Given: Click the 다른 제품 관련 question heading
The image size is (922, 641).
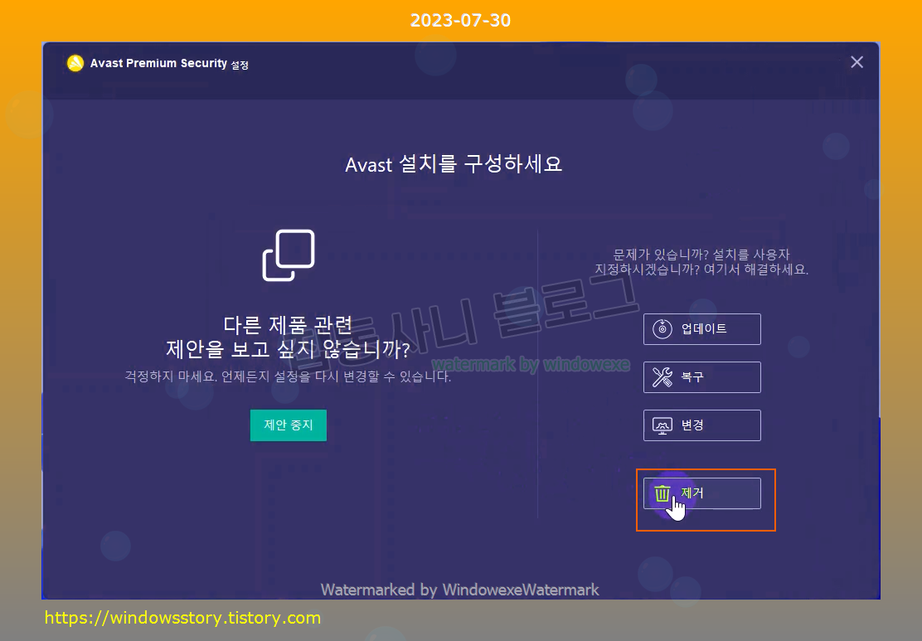Looking at the screenshot, I should [289, 337].
